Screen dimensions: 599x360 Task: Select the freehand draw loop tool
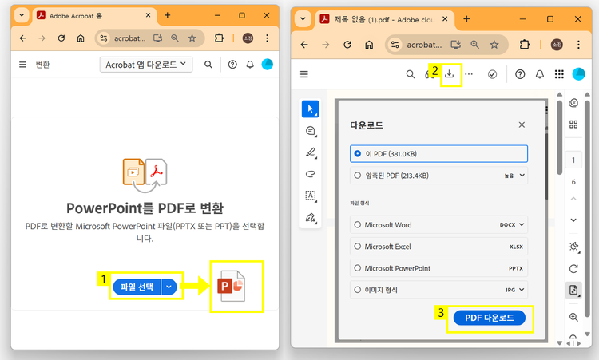coord(311,174)
